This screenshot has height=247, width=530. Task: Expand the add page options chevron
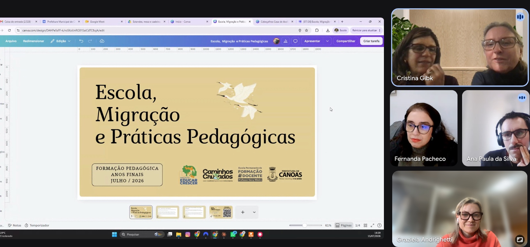[x=254, y=212]
